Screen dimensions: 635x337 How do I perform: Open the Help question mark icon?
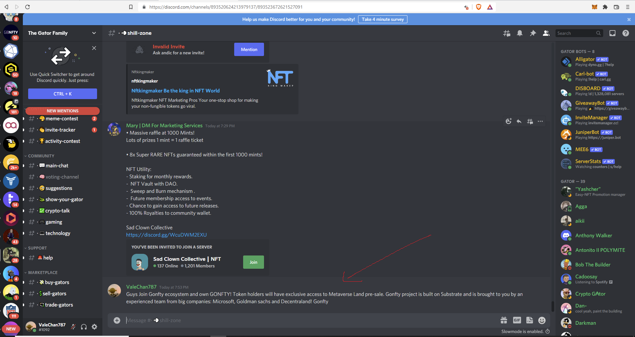626,33
